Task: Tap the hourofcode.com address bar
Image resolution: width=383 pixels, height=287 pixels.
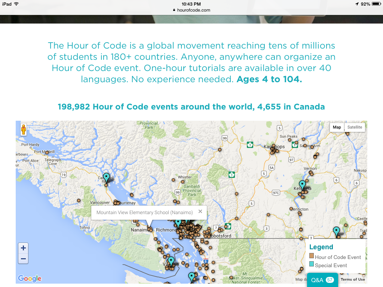Action: 191,10
